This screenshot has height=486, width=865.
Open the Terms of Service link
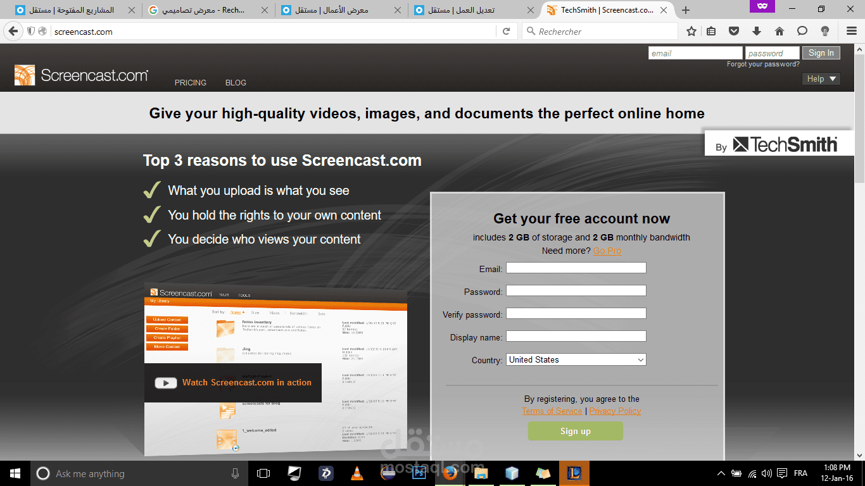[552, 411]
